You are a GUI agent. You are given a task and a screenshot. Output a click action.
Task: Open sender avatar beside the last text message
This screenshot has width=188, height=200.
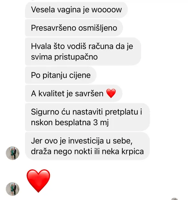[x=13, y=153]
